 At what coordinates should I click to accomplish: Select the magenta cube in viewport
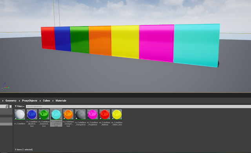156,43
